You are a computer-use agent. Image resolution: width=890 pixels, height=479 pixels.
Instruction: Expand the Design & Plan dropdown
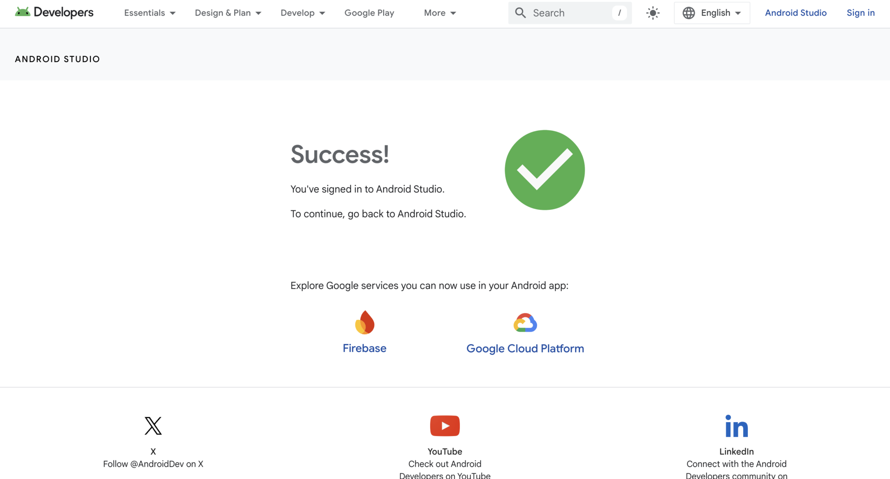[228, 13]
